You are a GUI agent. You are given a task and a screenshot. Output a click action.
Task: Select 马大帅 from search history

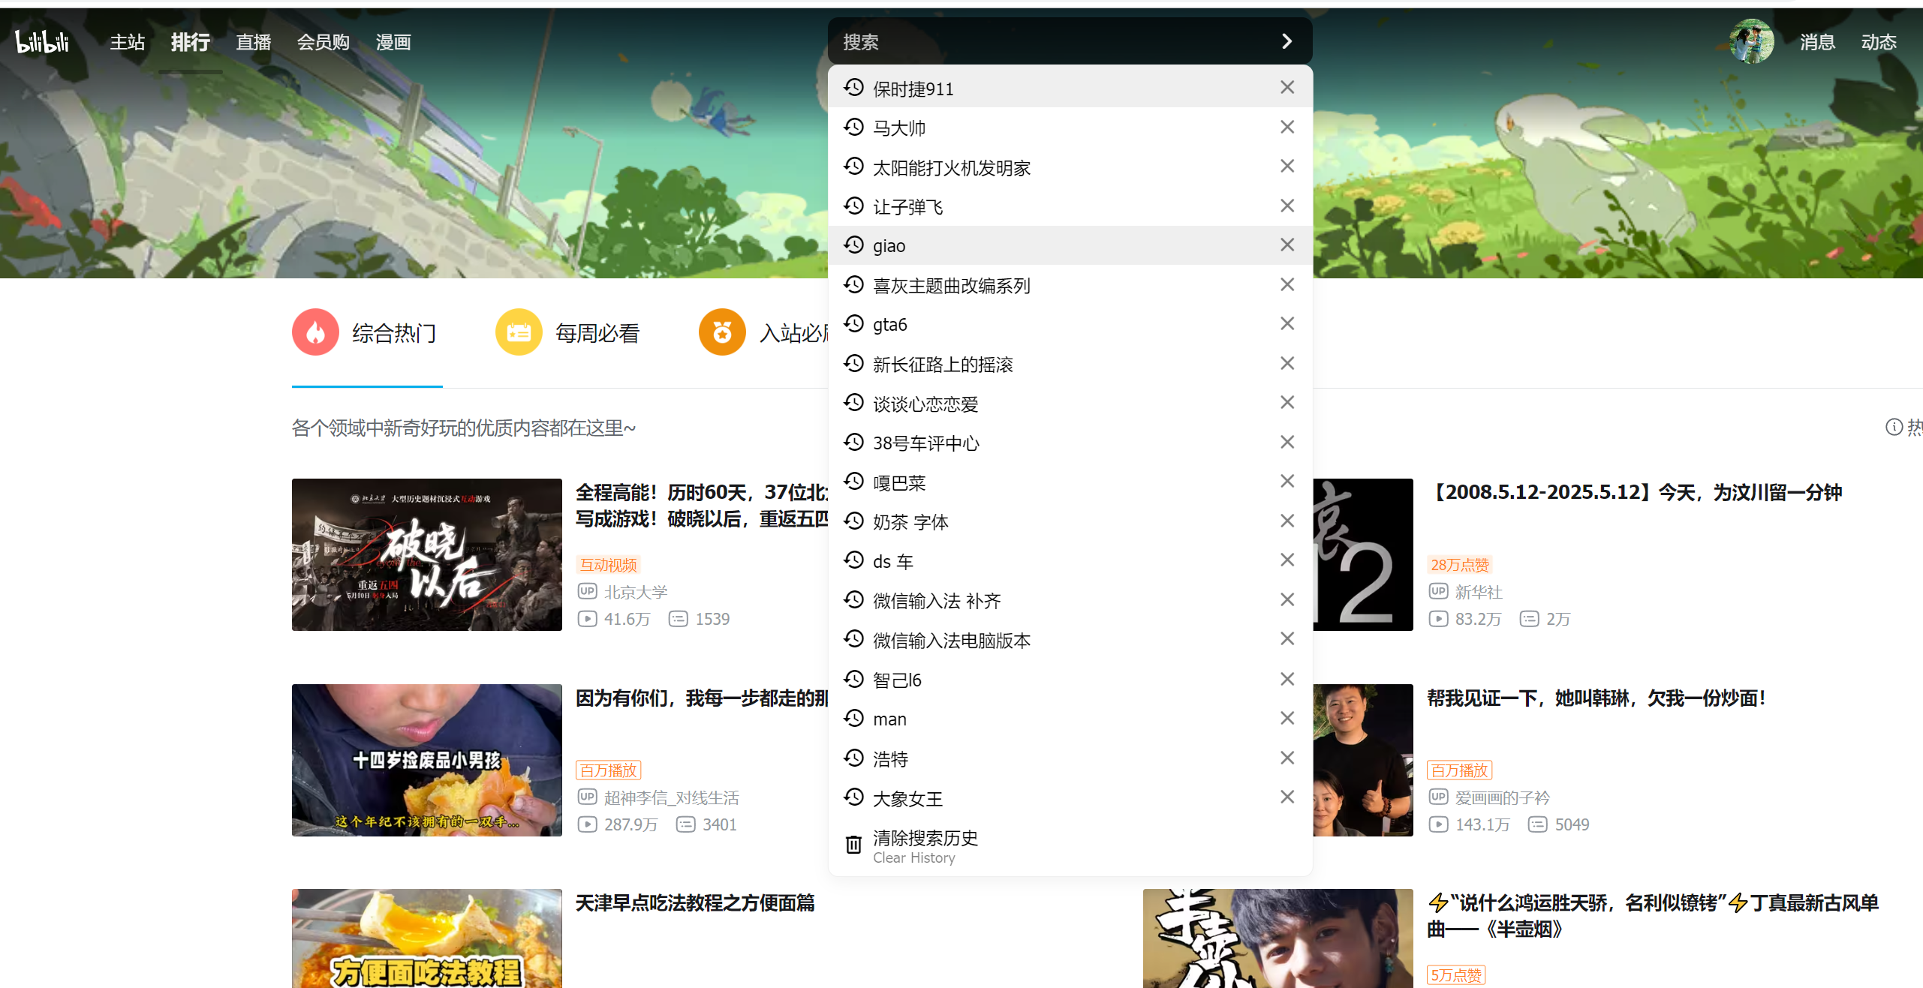pos(899,128)
